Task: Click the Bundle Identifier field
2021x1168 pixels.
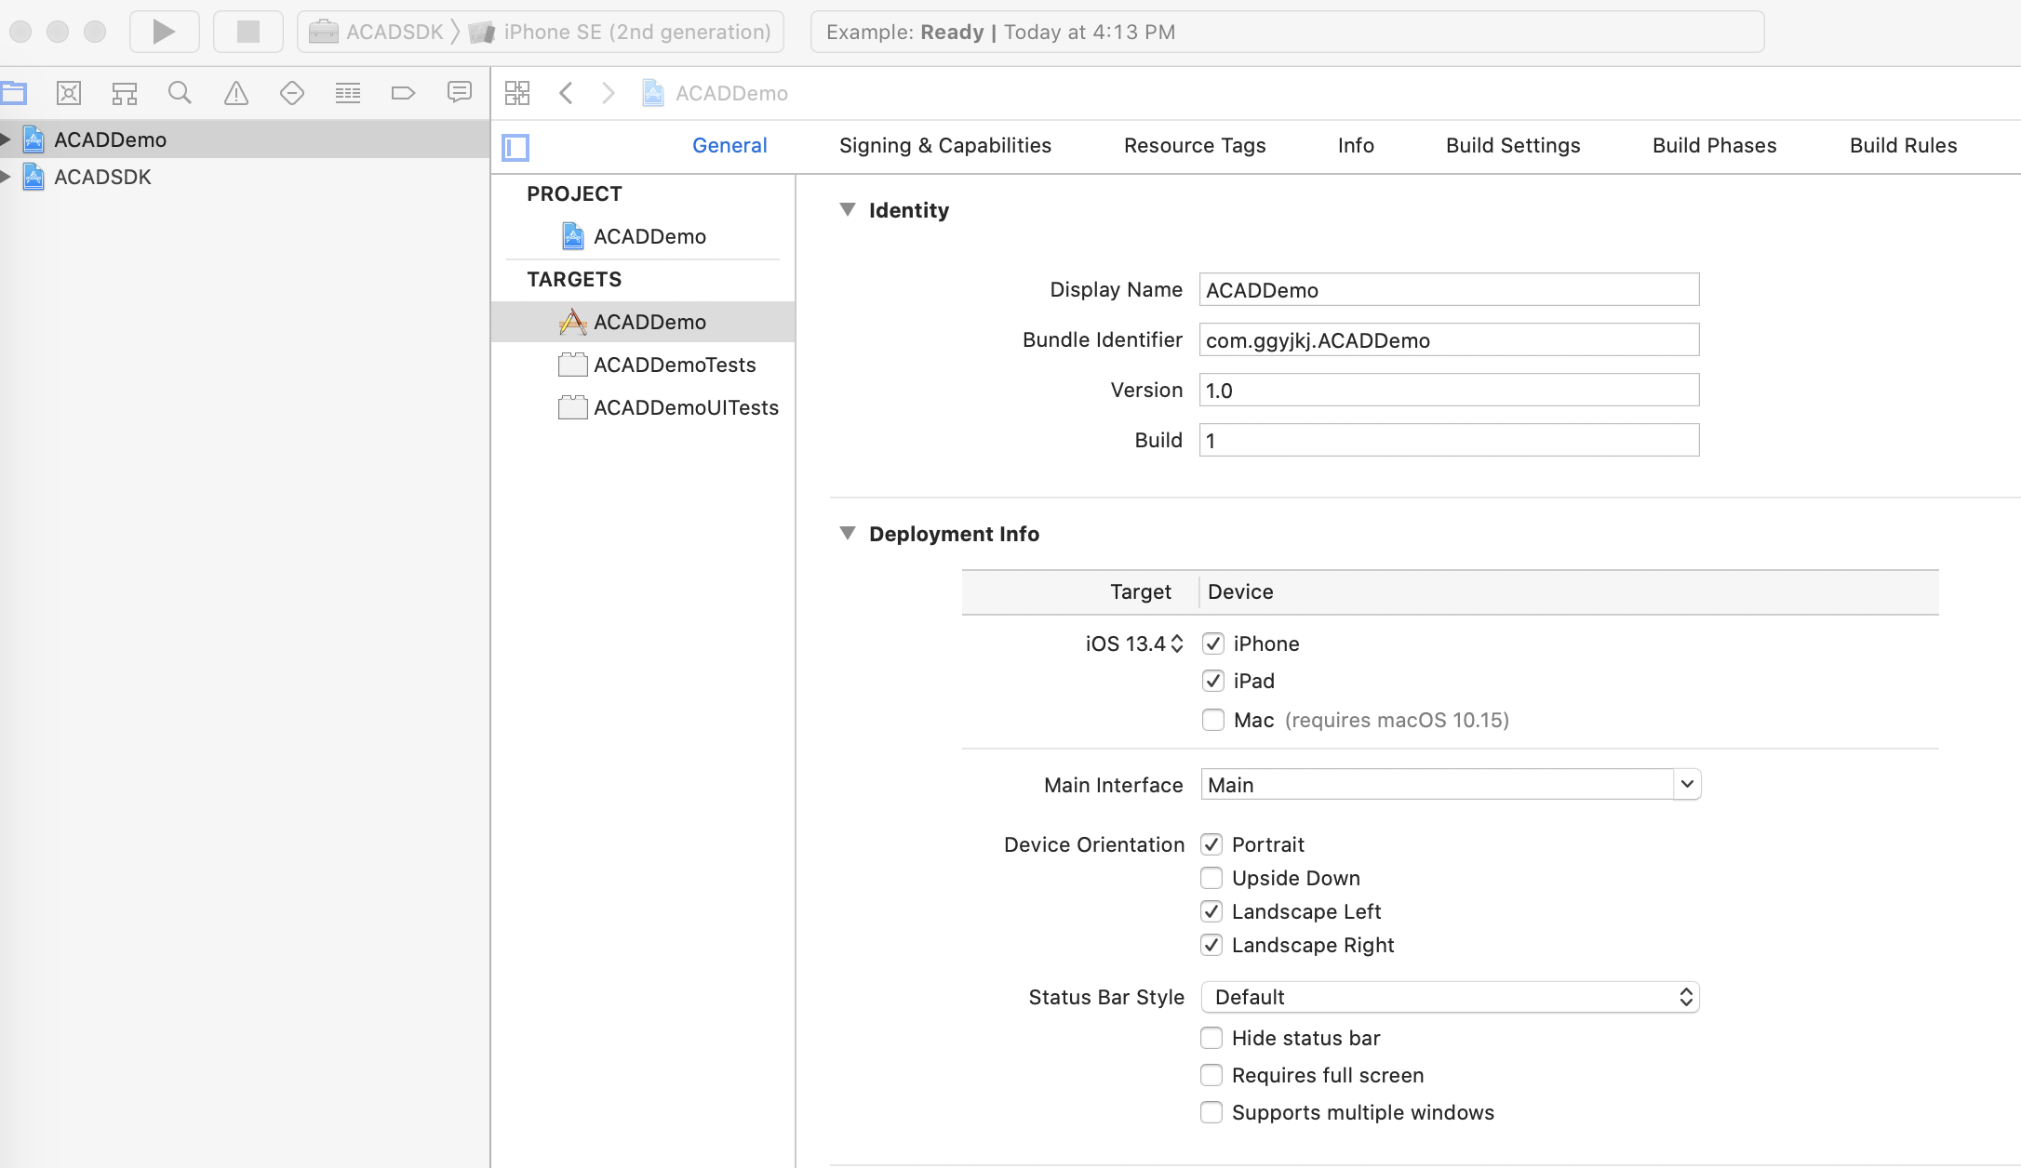Action: [1449, 339]
